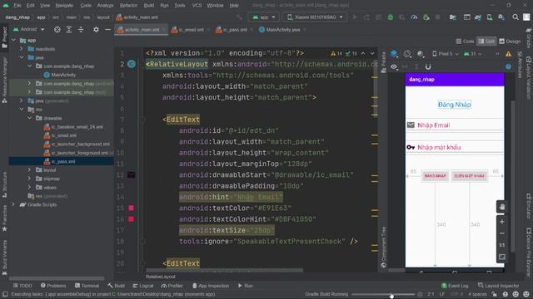The image size is (533, 299).
Task: Click the zoom to fit preview icon
Action: (502, 257)
